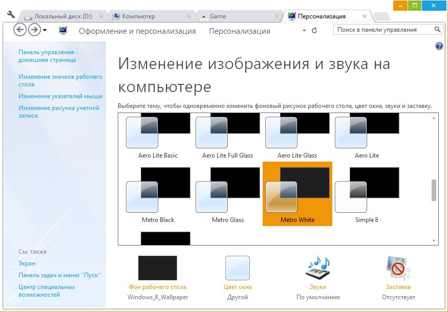Click the search magnifier icon
448x312 pixels.
click(437, 29)
